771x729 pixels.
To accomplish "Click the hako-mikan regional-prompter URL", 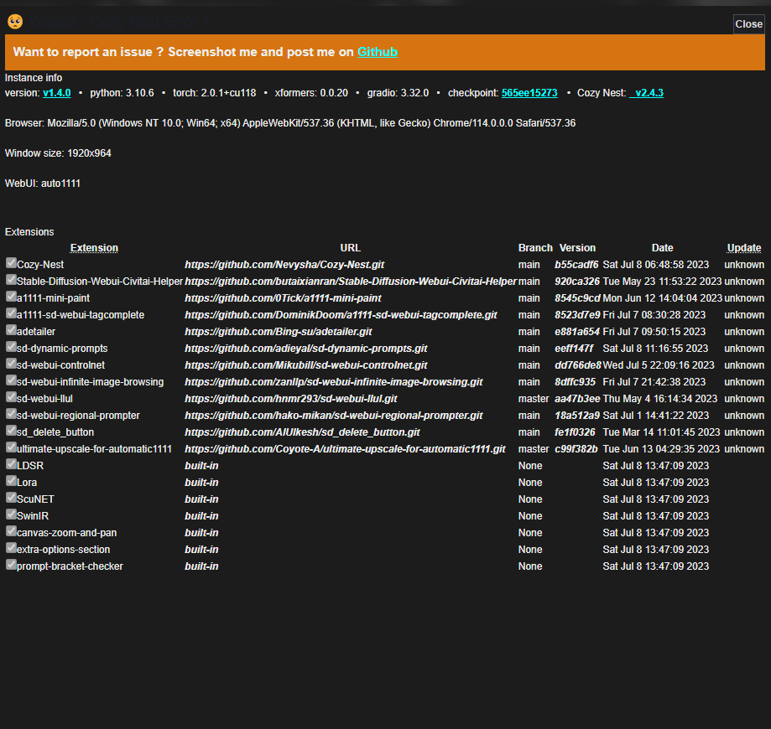I will (x=333, y=415).
